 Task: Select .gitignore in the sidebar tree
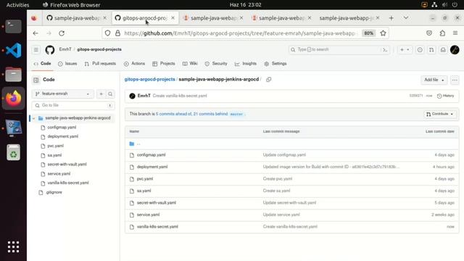(54, 192)
